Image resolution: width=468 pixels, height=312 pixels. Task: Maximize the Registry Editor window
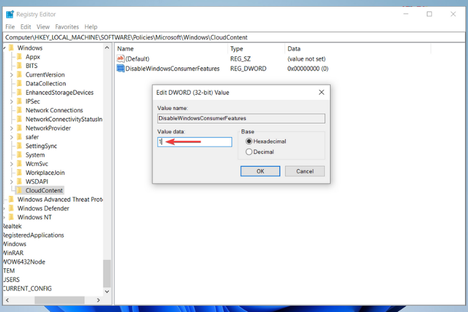click(429, 14)
